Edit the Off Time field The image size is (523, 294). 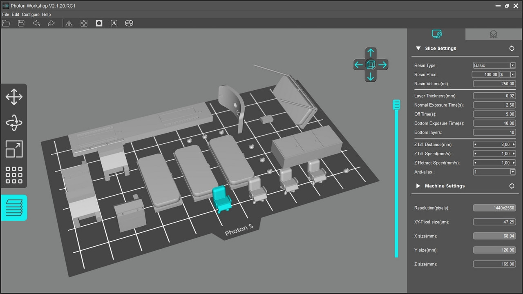click(494, 114)
